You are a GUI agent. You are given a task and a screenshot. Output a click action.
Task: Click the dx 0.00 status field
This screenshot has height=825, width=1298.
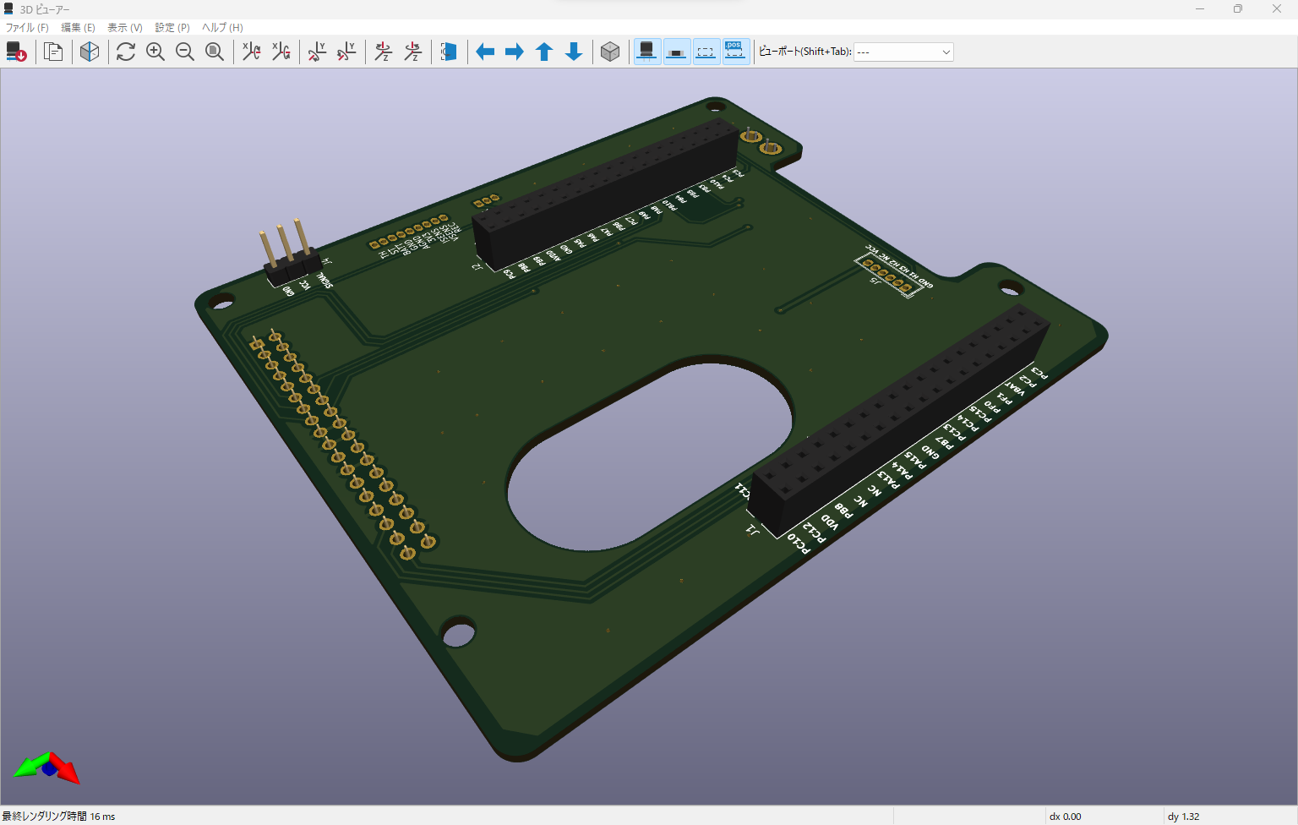point(1065,816)
